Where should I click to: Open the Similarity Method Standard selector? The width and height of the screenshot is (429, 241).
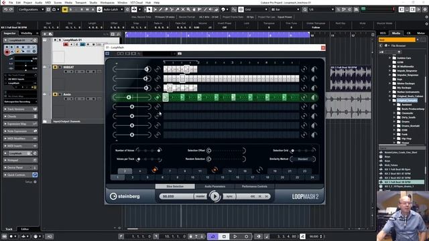point(302,159)
